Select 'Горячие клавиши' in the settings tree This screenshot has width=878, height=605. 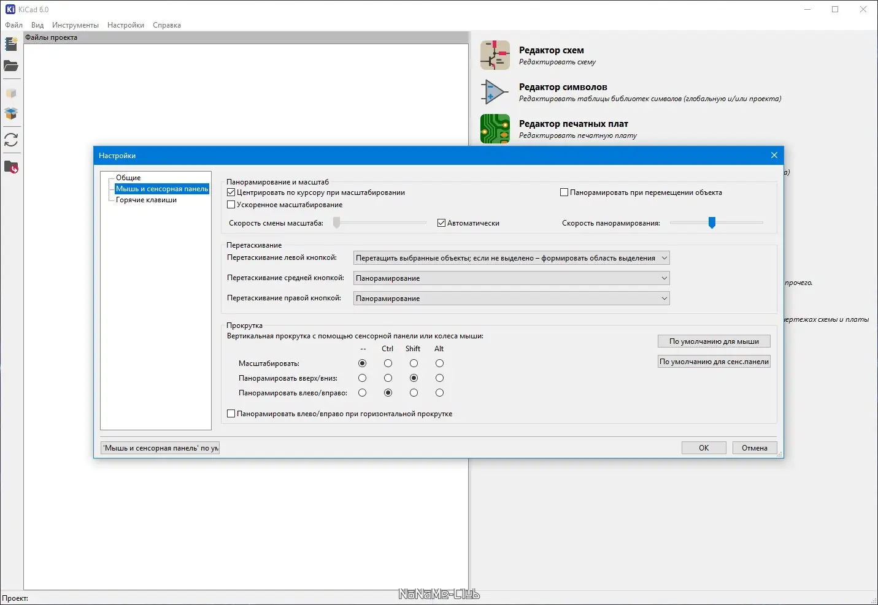coord(146,200)
